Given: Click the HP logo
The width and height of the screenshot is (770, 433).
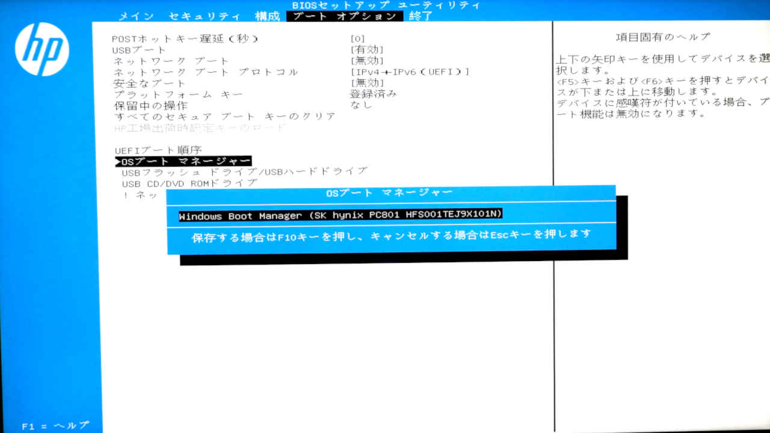Looking at the screenshot, I should (42, 49).
